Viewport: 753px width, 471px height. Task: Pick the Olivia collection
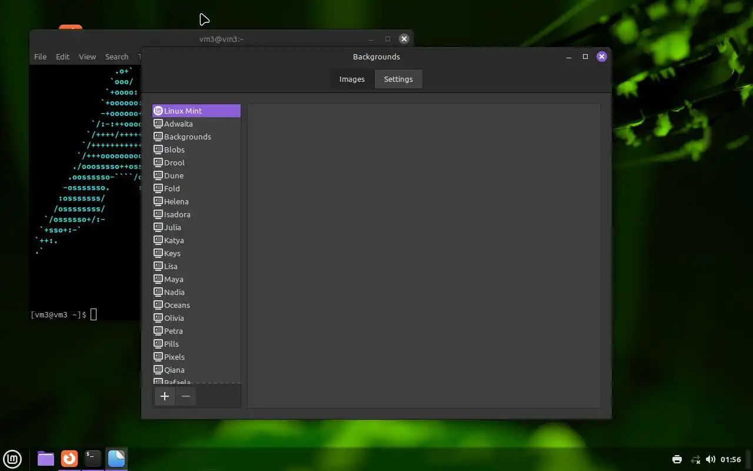[x=196, y=318]
